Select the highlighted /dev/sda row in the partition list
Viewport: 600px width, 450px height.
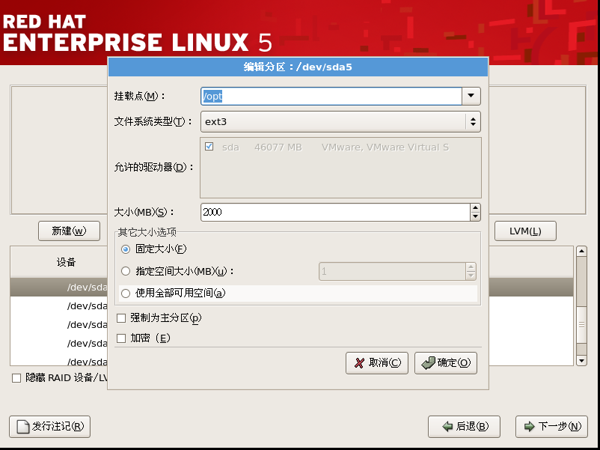tap(59, 288)
